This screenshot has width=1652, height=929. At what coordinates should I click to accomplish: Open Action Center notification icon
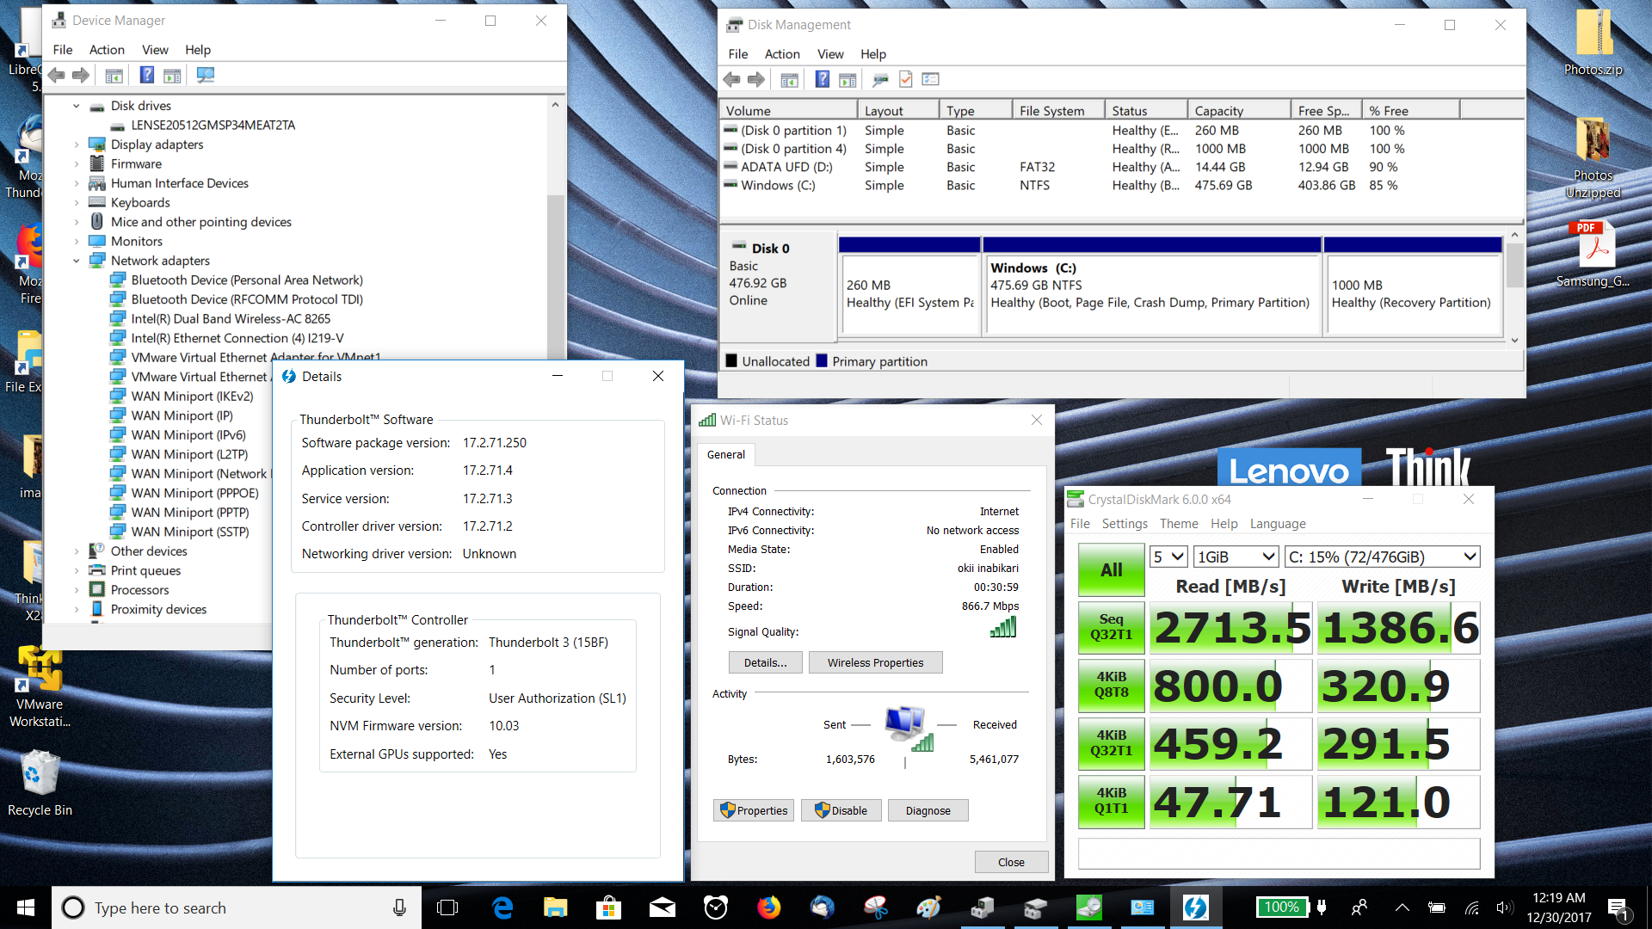point(1618,907)
